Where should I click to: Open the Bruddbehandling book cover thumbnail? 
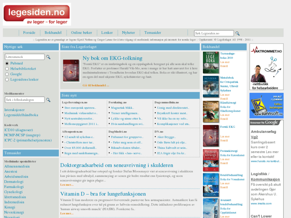pos(211,185)
